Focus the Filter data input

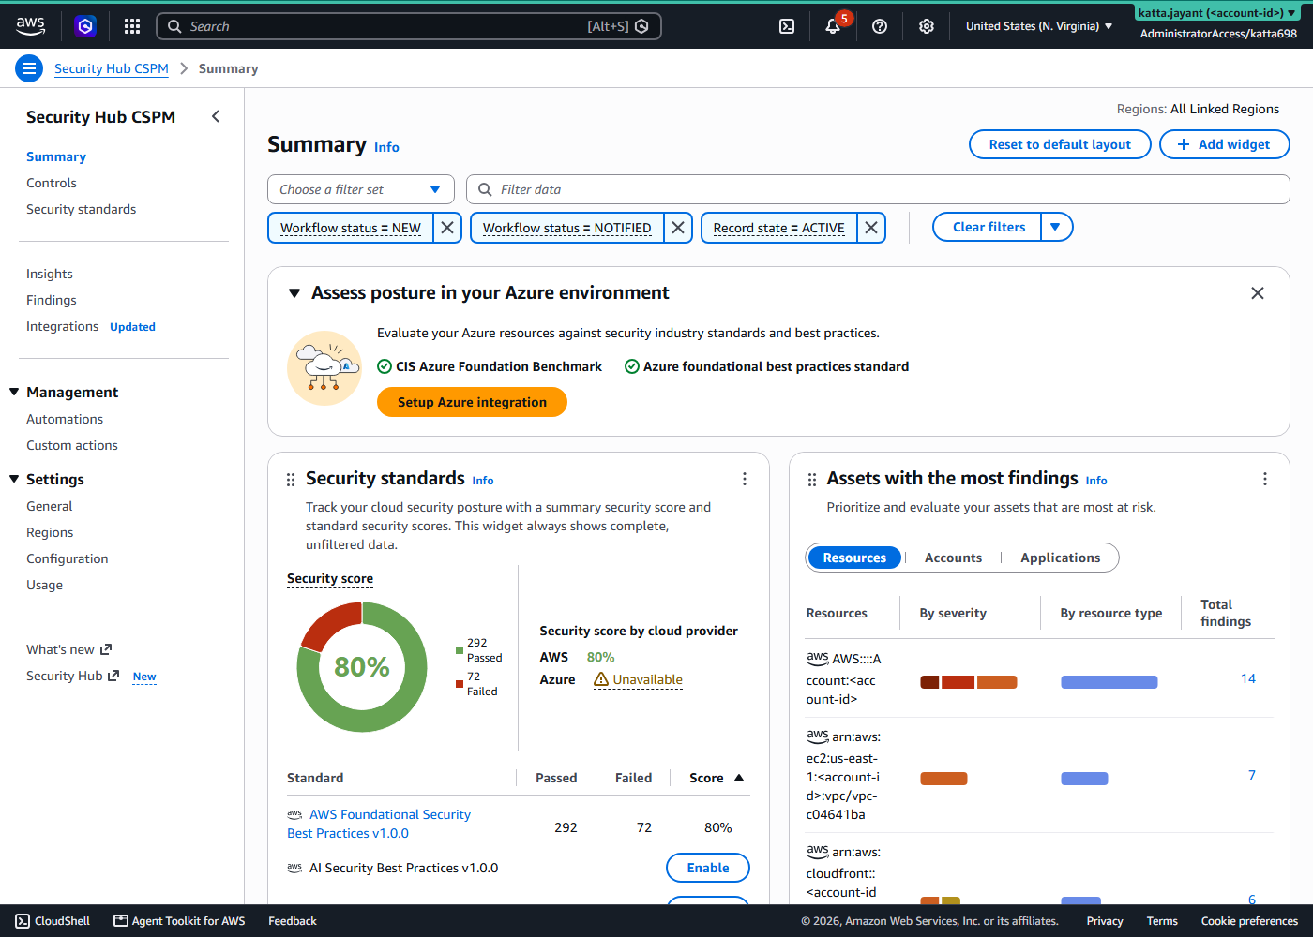tap(878, 189)
